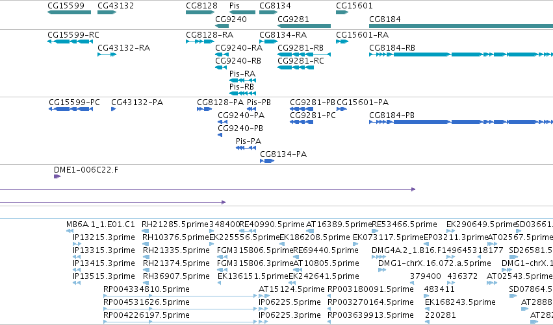Select protein feature CG9281-PC

point(302,122)
